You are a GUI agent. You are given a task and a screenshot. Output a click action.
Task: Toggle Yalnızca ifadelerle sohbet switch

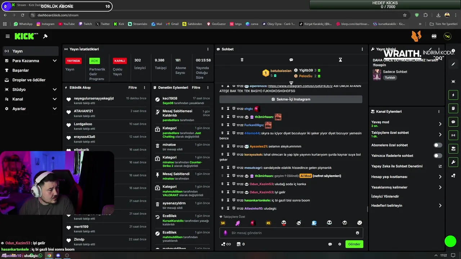coord(438,156)
